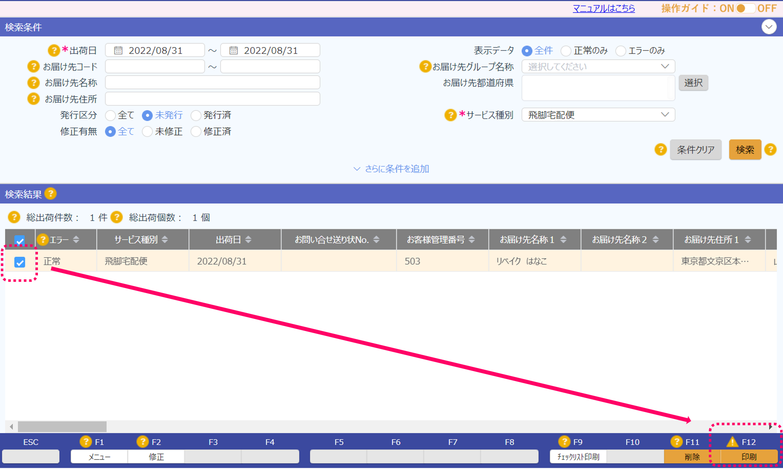
Task: Uncheck the 正常 row checkbox
Action: [x=20, y=262]
